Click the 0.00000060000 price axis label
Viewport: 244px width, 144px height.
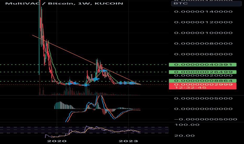[x=203, y=54]
